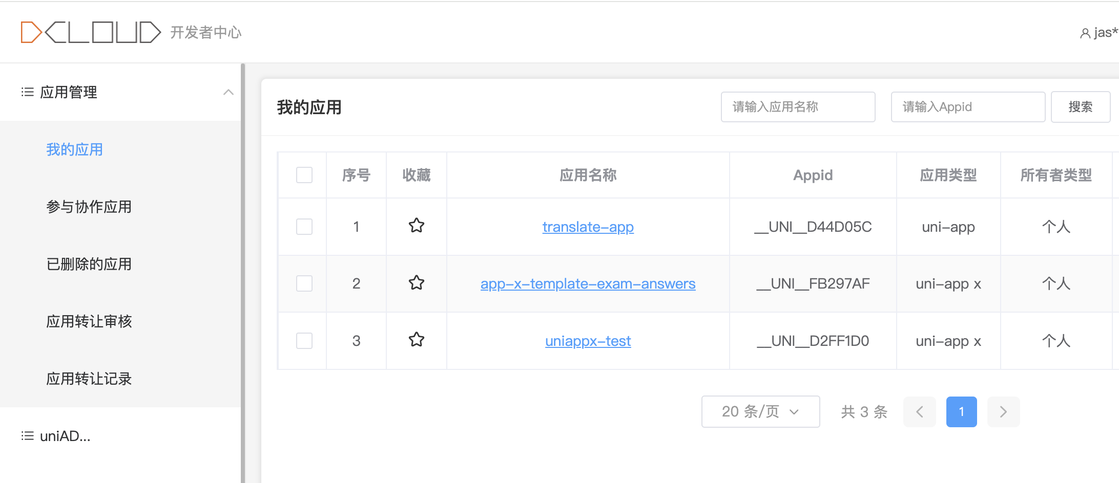Click the 我的应用 page heading
This screenshot has height=483, width=1119.
coord(309,107)
